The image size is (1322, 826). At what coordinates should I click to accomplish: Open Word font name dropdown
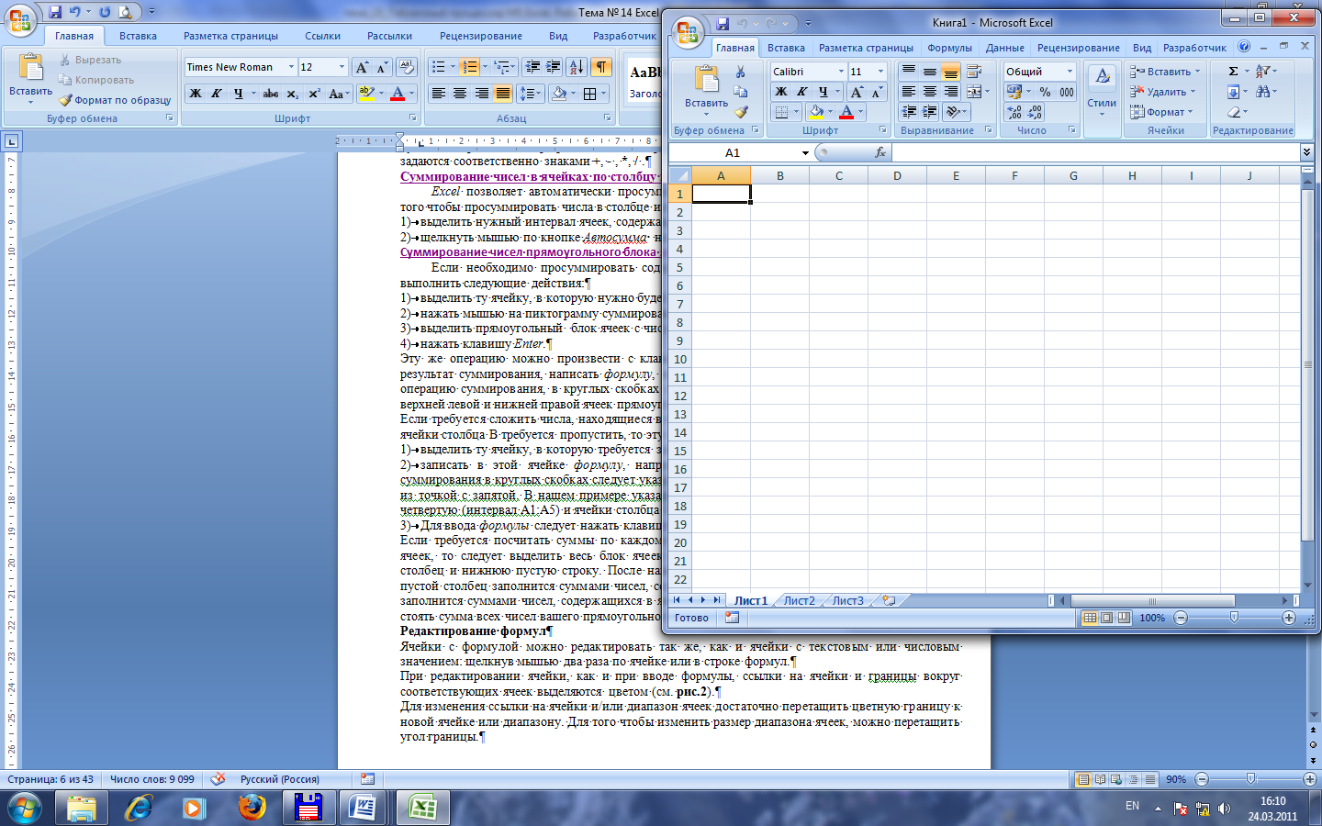click(x=291, y=67)
